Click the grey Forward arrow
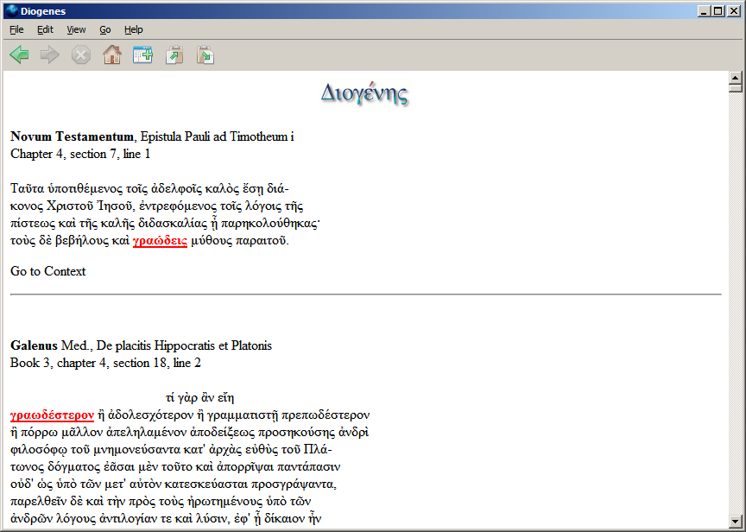Image resolution: width=746 pixels, height=532 pixels. (x=50, y=55)
